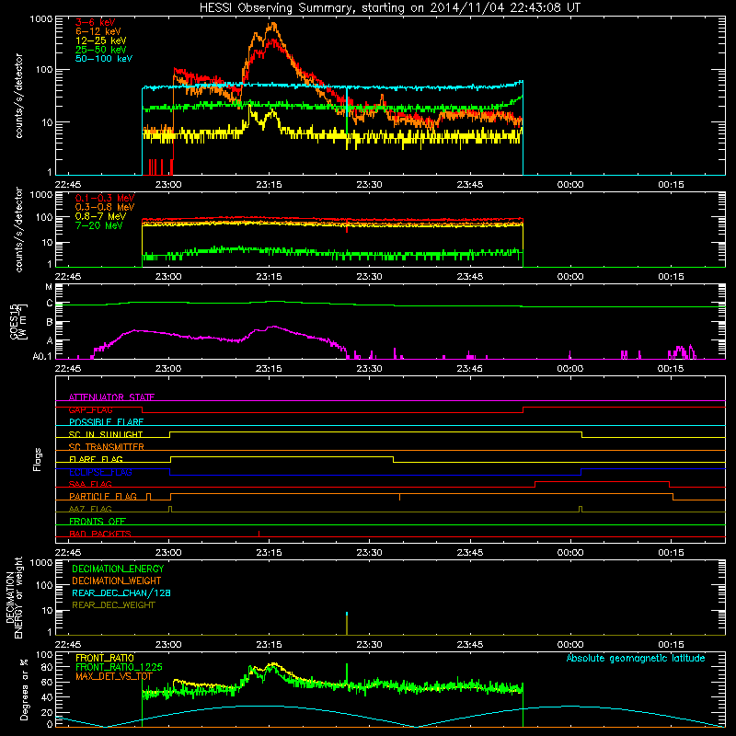The image size is (736, 736).
Task: Click 00:00 tick label under Flags panel
Action: tap(570, 553)
